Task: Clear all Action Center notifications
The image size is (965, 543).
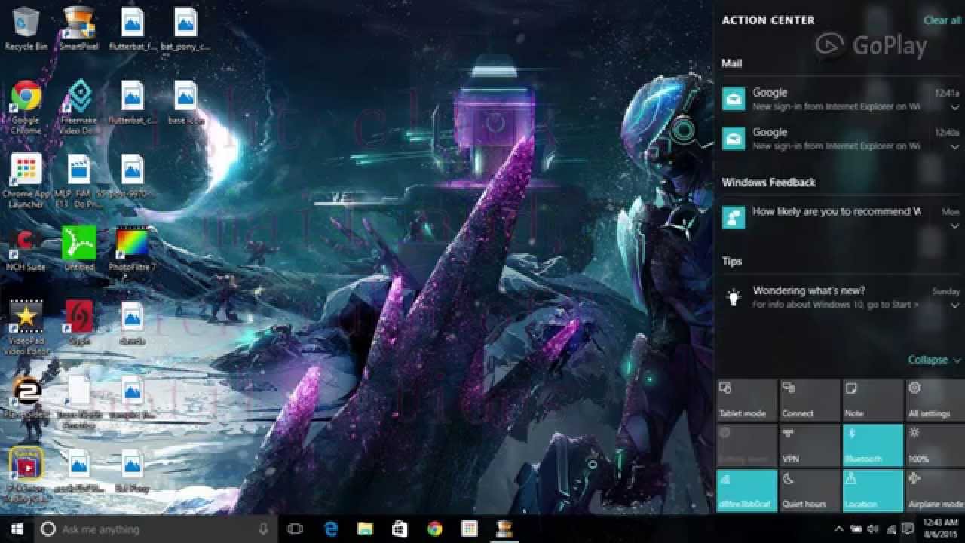Action: click(x=942, y=20)
